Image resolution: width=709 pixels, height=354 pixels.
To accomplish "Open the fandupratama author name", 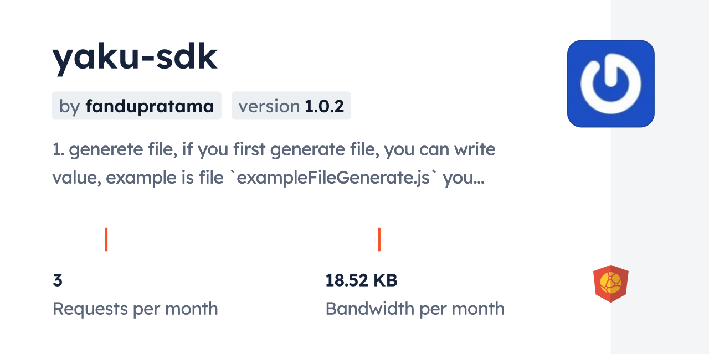I will coord(150,106).
